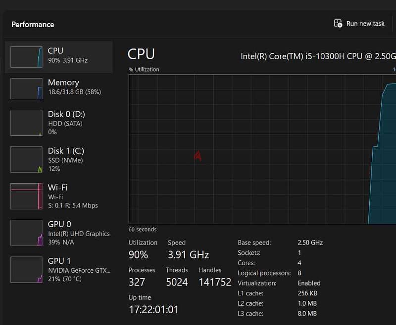Image resolution: width=396 pixels, height=325 pixels.
Task: Click the 39% N/A GPU 0 text
Action: 61,242
